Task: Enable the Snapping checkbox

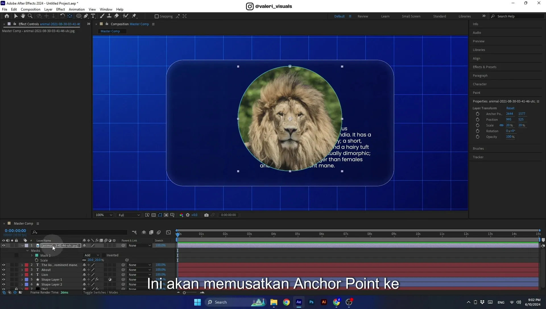Action: click(x=156, y=16)
